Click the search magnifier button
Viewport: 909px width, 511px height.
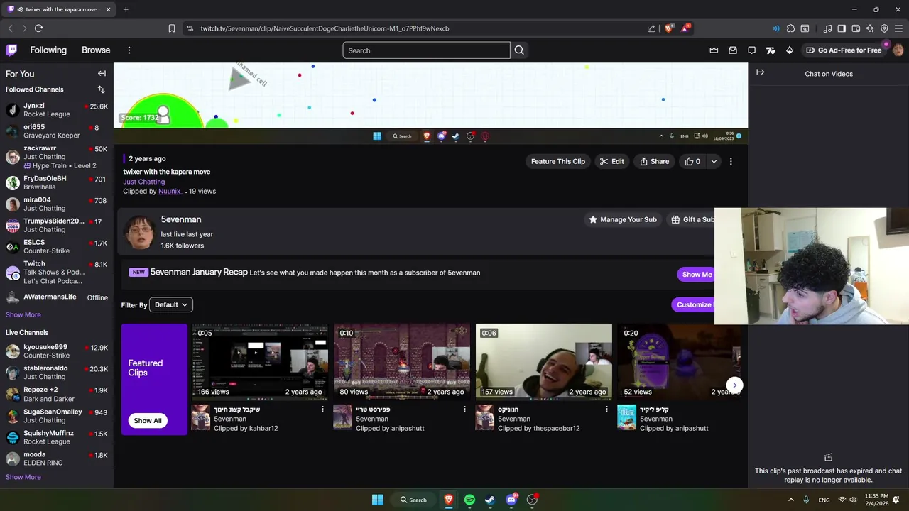coord(519,50)
